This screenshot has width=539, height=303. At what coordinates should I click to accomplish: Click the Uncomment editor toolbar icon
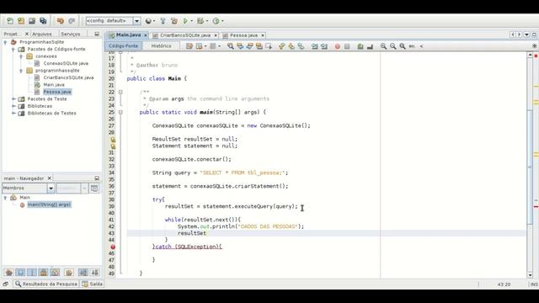point(370,46)
